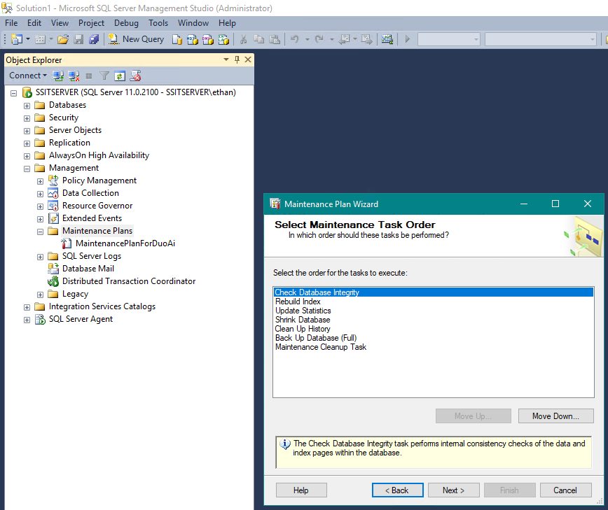This screenshot has height=510, width=608.
Task: Open the Connect dropdown in Object Explorer
Action: click(x=28, y=76)
